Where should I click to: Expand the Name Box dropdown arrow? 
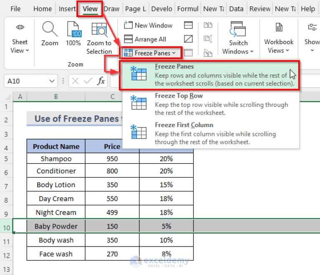(x=52, y=81)
